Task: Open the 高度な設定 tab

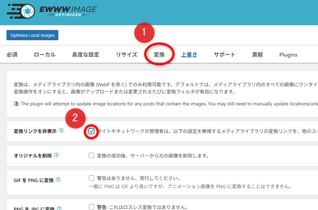Action: click(86, 55)
